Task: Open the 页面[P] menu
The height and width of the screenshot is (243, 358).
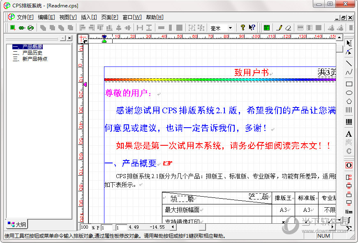Action: (110, 17)
